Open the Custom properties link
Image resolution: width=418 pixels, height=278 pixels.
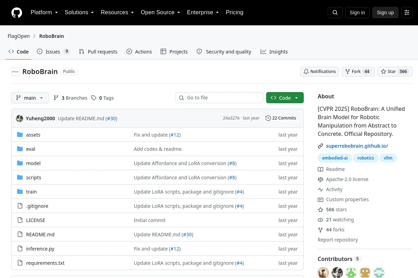[347, 199]
